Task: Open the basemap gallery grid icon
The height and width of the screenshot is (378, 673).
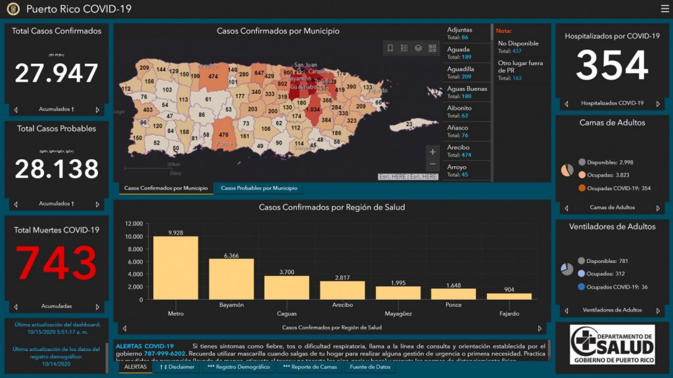Action: [x=432, y=48]
